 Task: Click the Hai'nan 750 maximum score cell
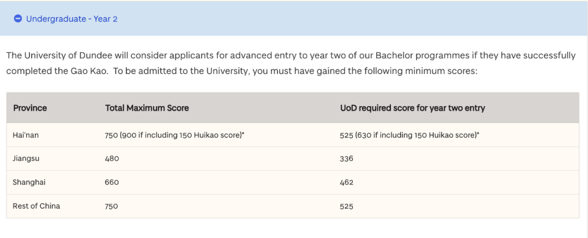(x=175, y=135)
